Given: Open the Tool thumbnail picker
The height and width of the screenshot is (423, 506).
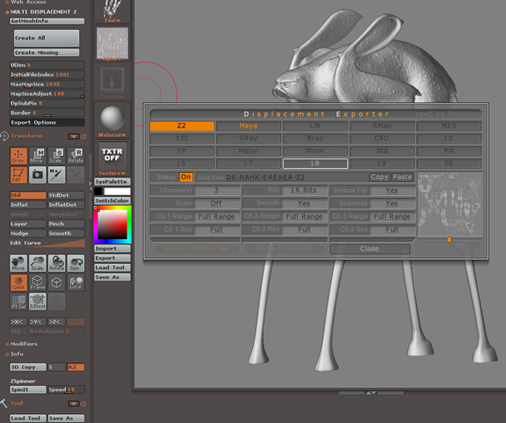Looking at the screenshot, I should coord(112,11).
